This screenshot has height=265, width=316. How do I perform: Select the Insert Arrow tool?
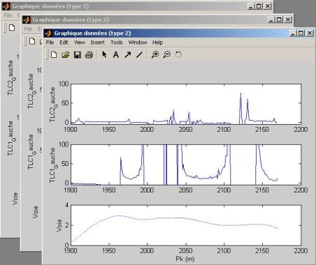click(x=128, y=55)
